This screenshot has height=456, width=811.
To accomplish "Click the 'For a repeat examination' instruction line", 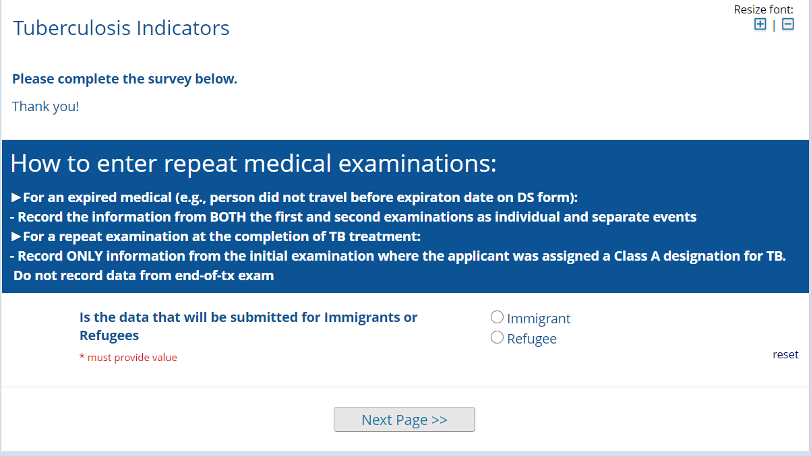I will point(216,236).
